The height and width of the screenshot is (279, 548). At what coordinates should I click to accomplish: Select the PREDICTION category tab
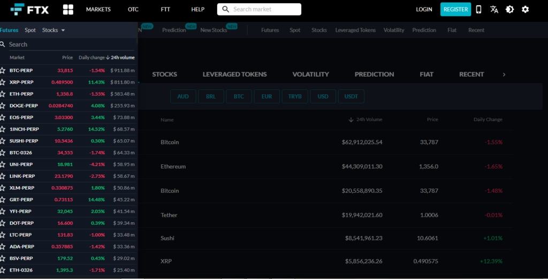pos(374,74)
